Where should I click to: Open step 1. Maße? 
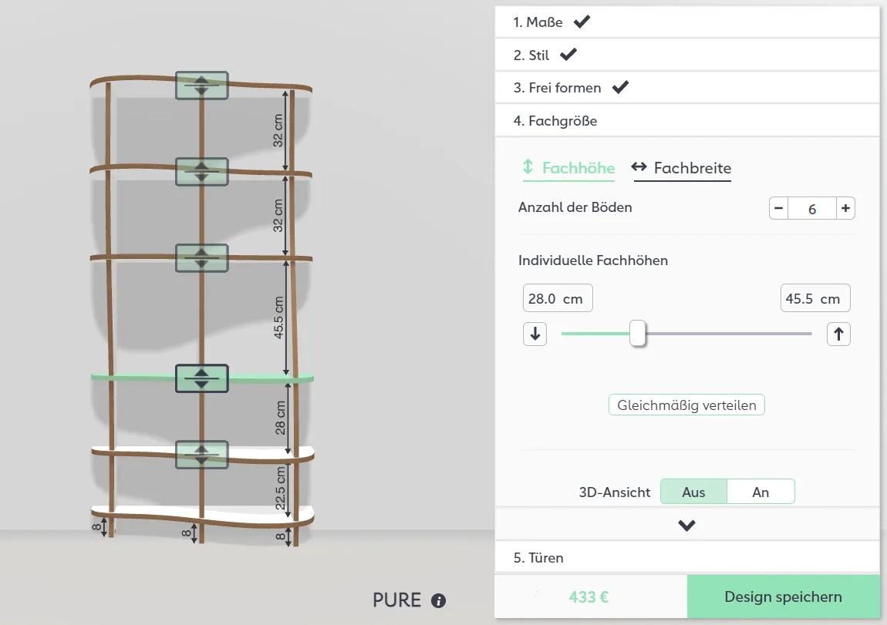tap(687, 22)
